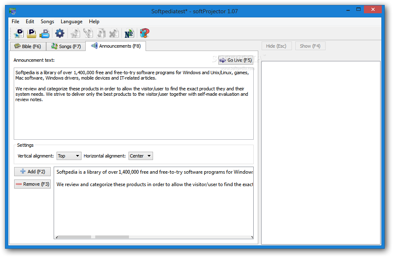
Task: Click the Remove (F3) button
Action: 32,184
